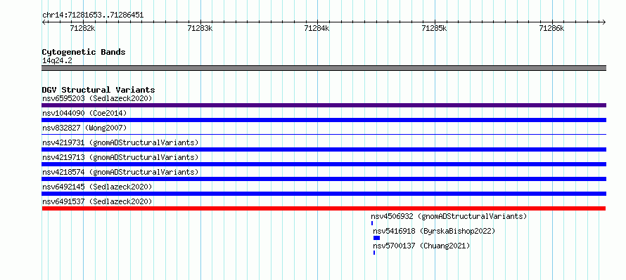Click the 71286k ruler tick label
626x280 pixels.
551,28
